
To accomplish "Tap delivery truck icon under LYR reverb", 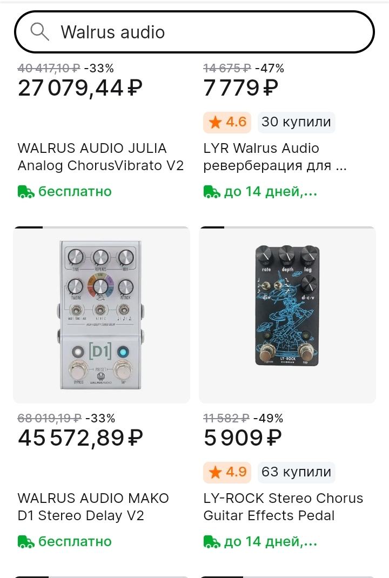I will pyautogui.click(x=212, y=192).
